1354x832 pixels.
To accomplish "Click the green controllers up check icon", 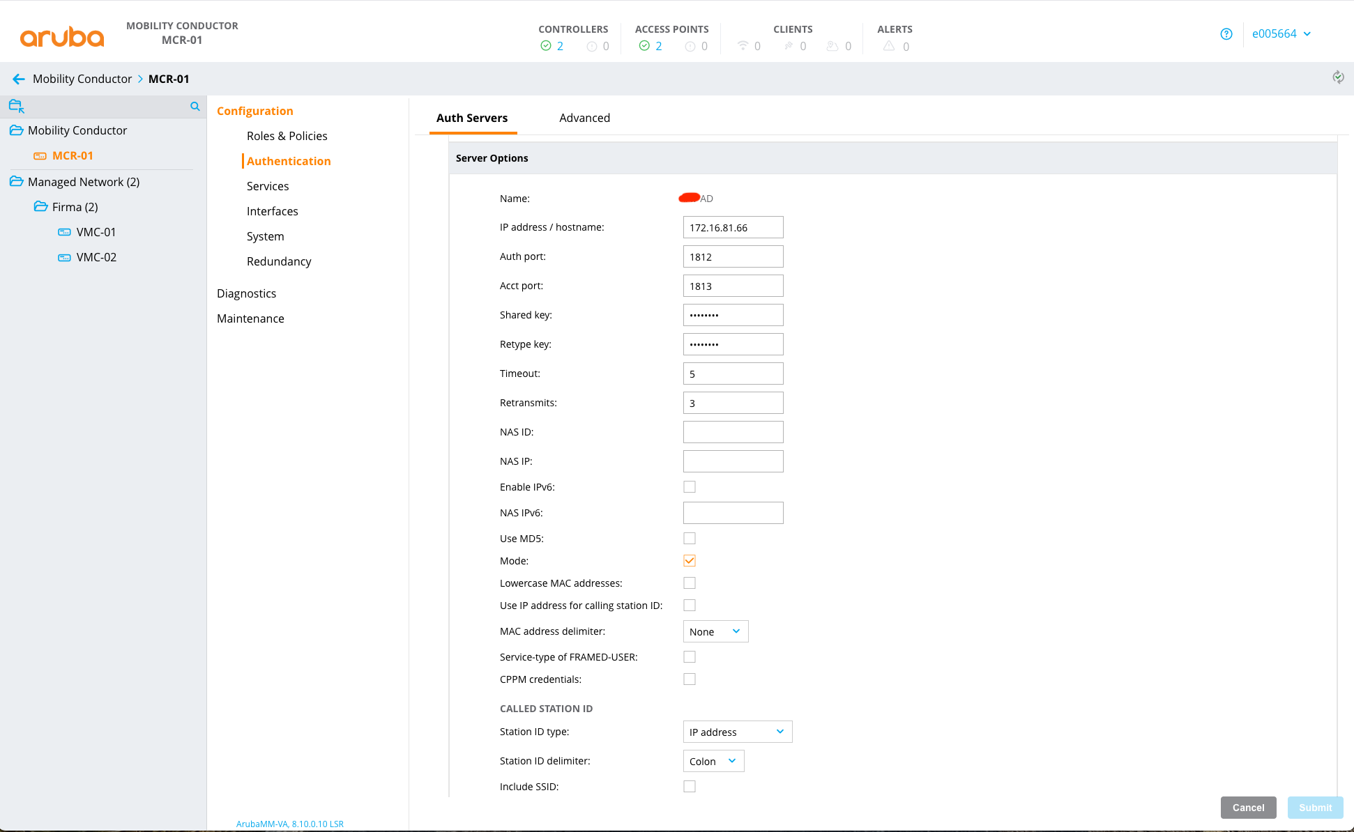I will tap(546, 46).
